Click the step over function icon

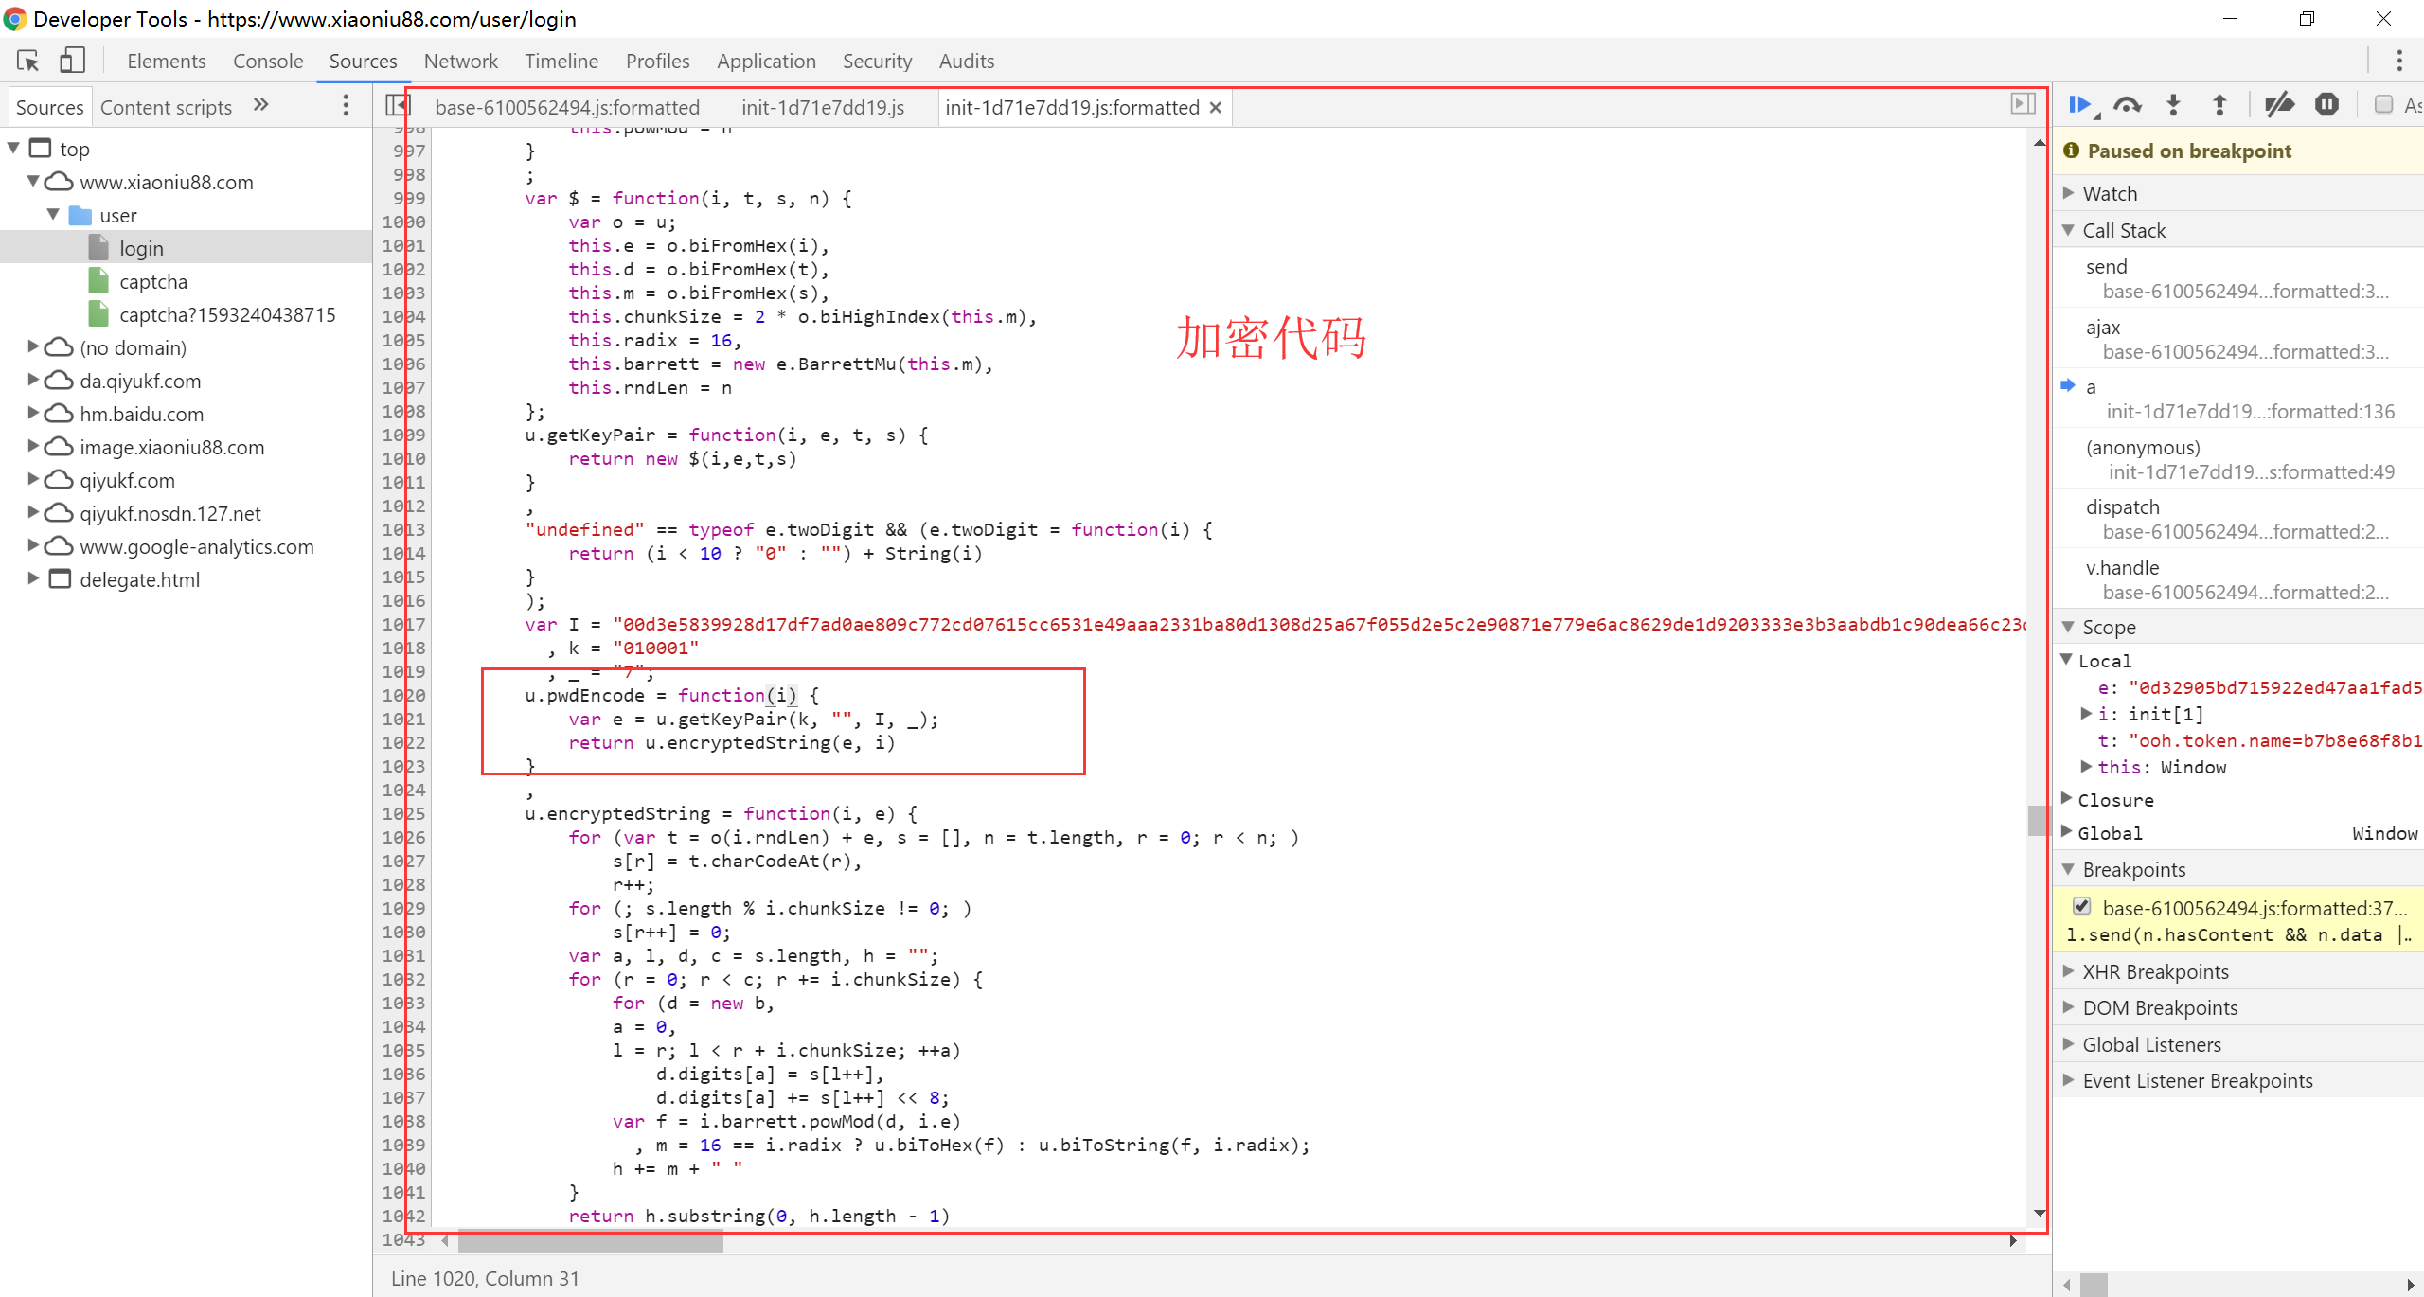2127,105
